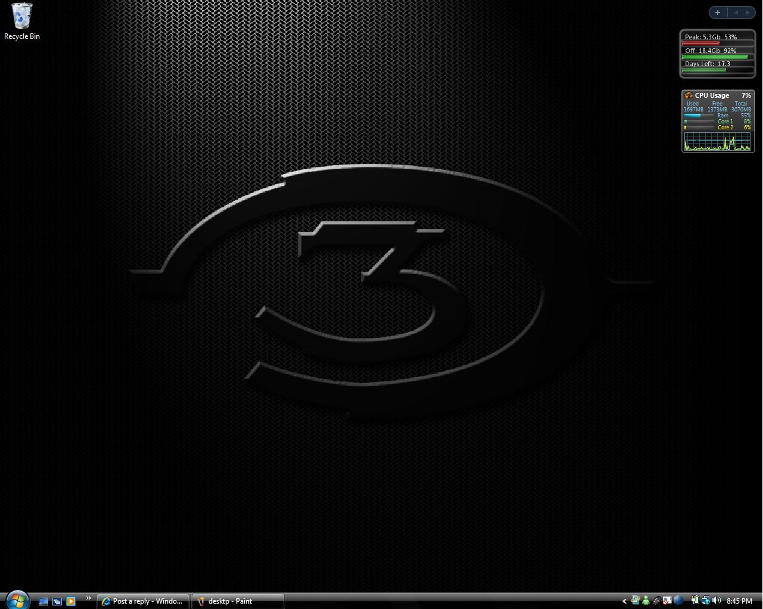Open the Windows Start menu orb
This screenshot has height=609, width=763.
click(x=17, y=600)
